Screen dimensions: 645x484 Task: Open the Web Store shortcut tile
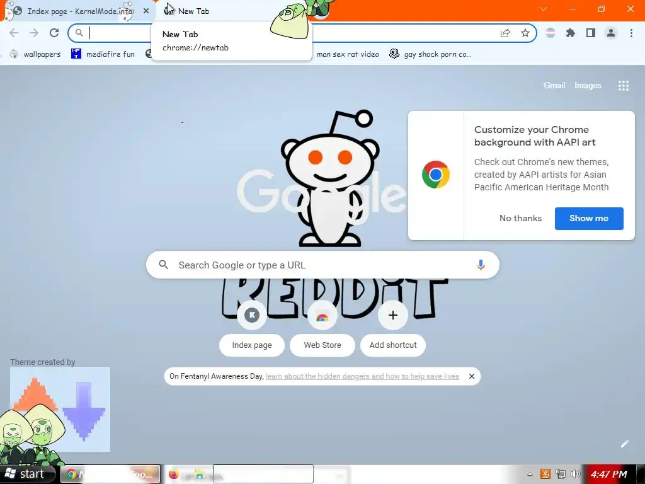click(x=322, y=328)
